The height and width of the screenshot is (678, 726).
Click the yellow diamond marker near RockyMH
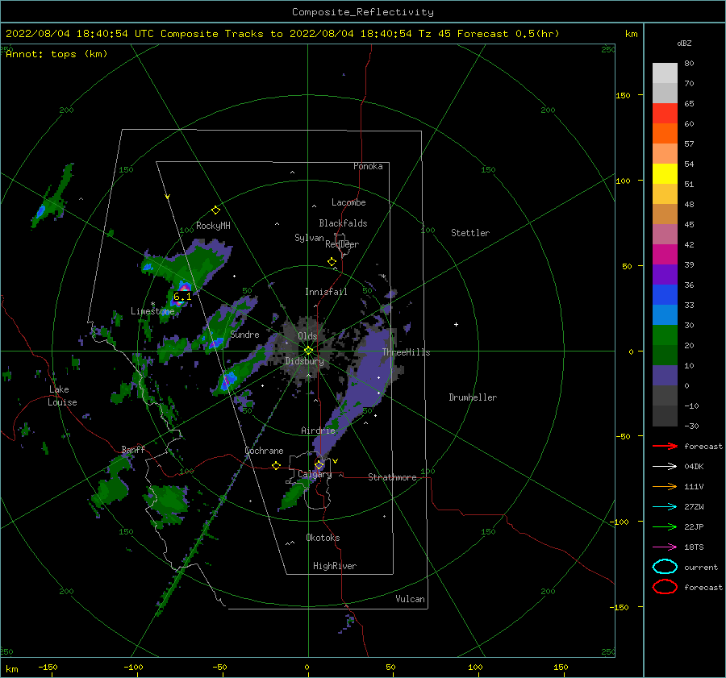(215, 210)
